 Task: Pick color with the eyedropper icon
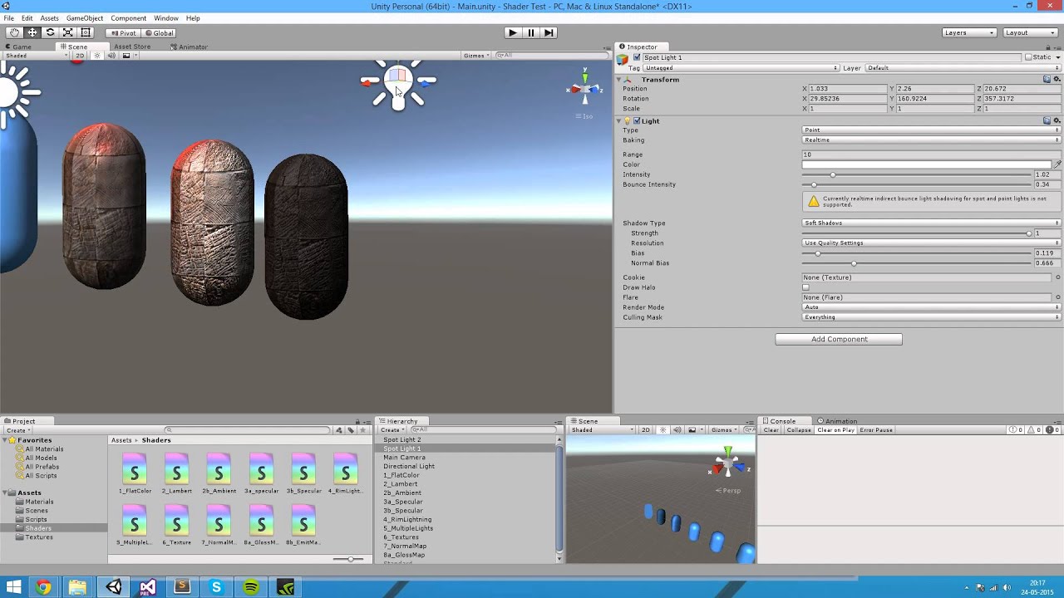point(1057,164)
